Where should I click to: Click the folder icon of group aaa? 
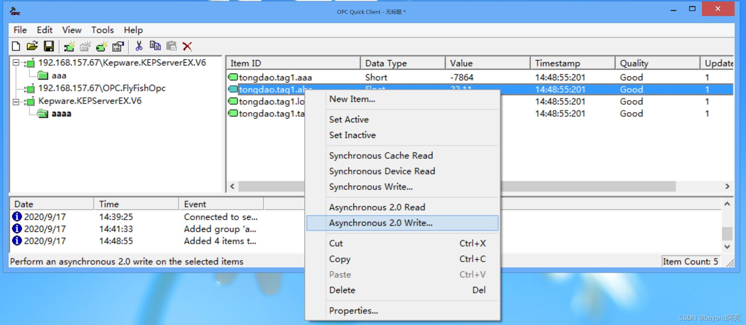pos(43,75)
